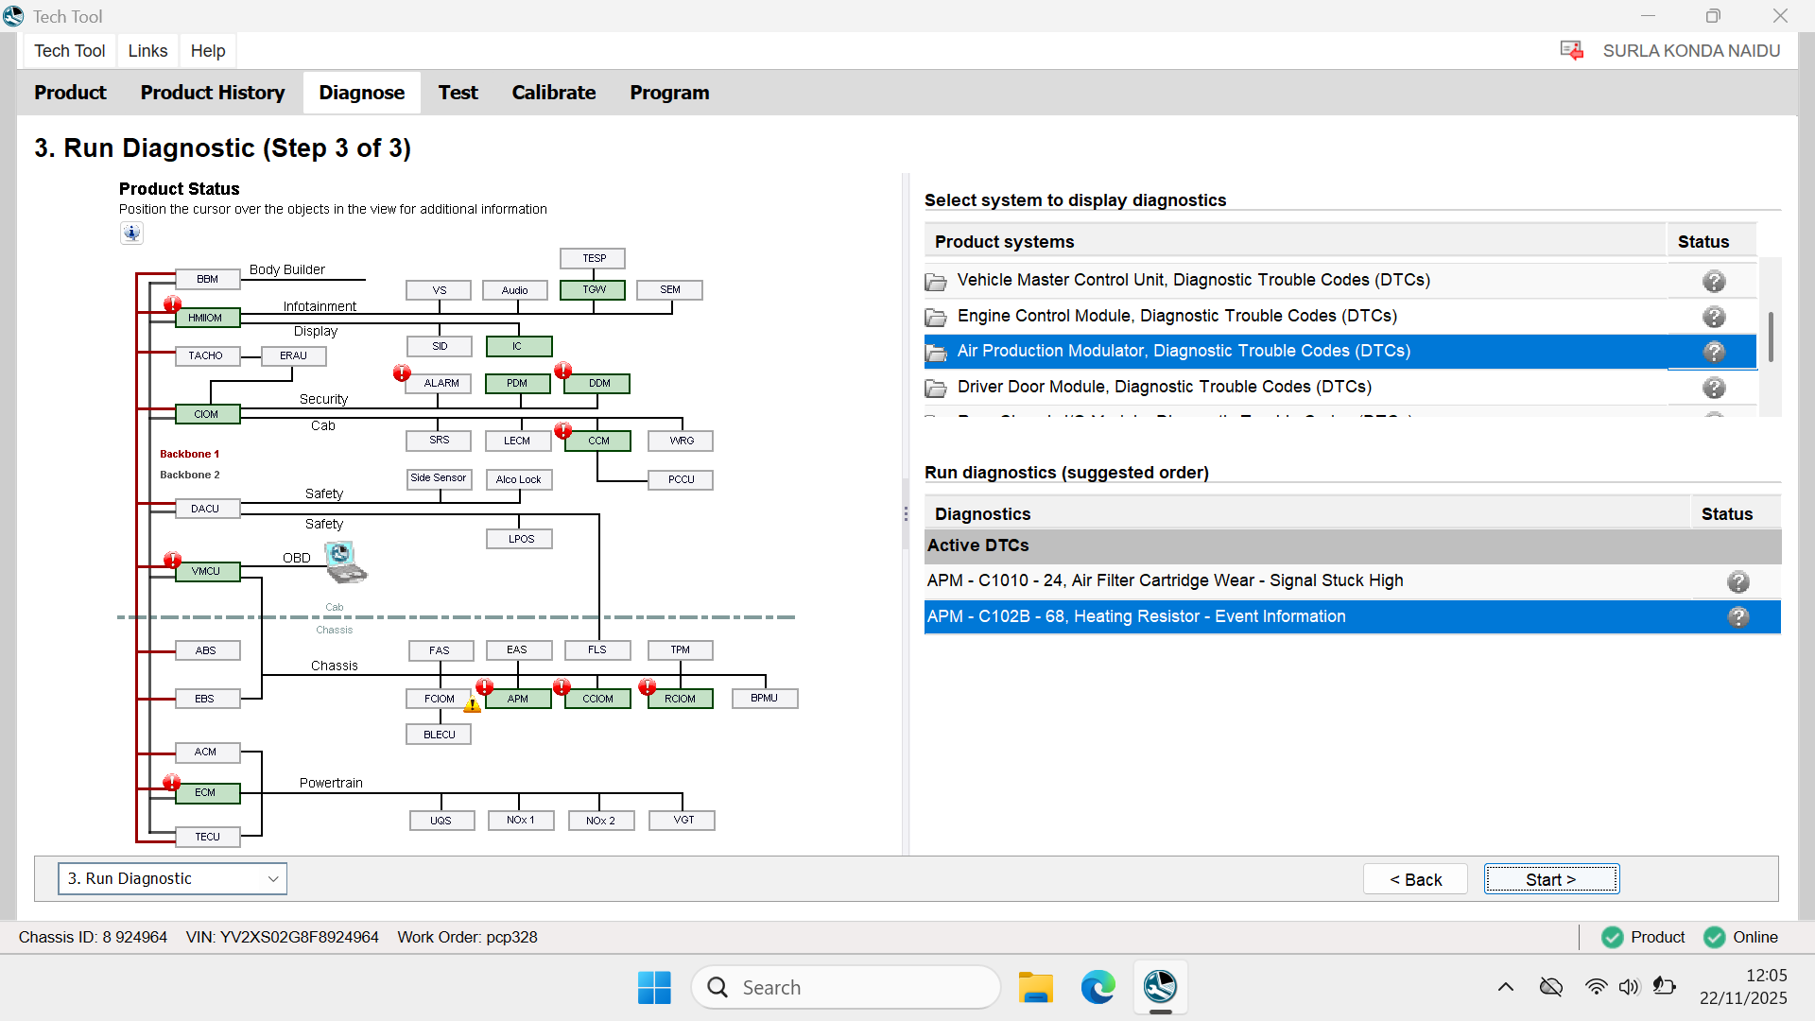1815x1021 pixels.
Task: Click the red alert icon on VMCU
Action: tap(172, 561)
